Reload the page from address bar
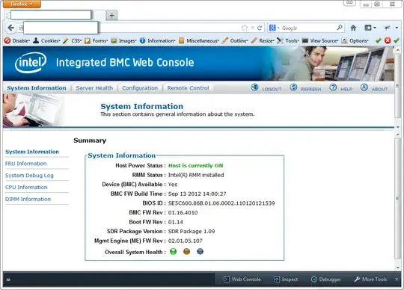Viewport: 404px width, 290px height. click(x=260, y=28)
